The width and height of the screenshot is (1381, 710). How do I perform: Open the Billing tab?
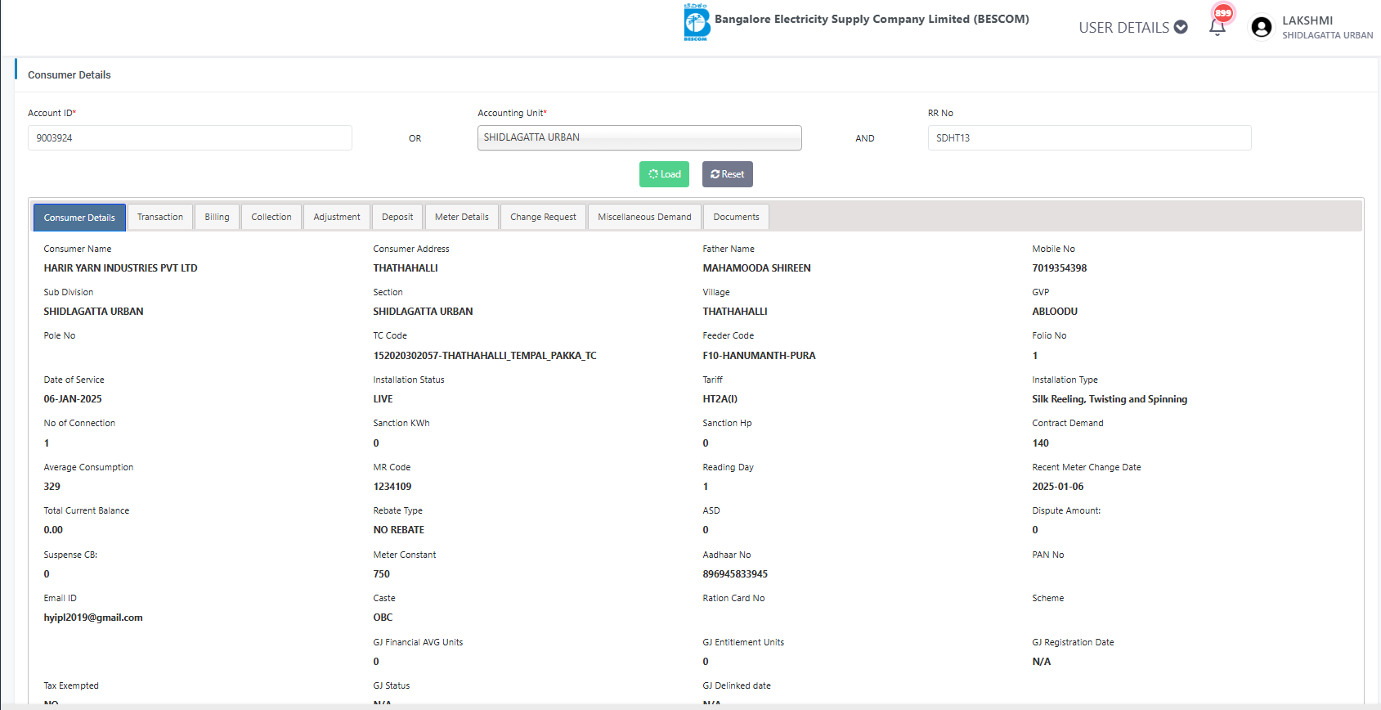click(217, 217)
